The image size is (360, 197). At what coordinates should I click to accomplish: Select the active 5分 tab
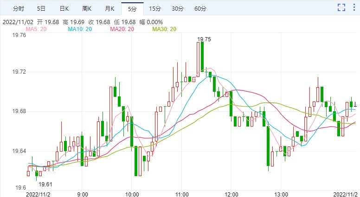pyautogui.click(x=132, y=9)
